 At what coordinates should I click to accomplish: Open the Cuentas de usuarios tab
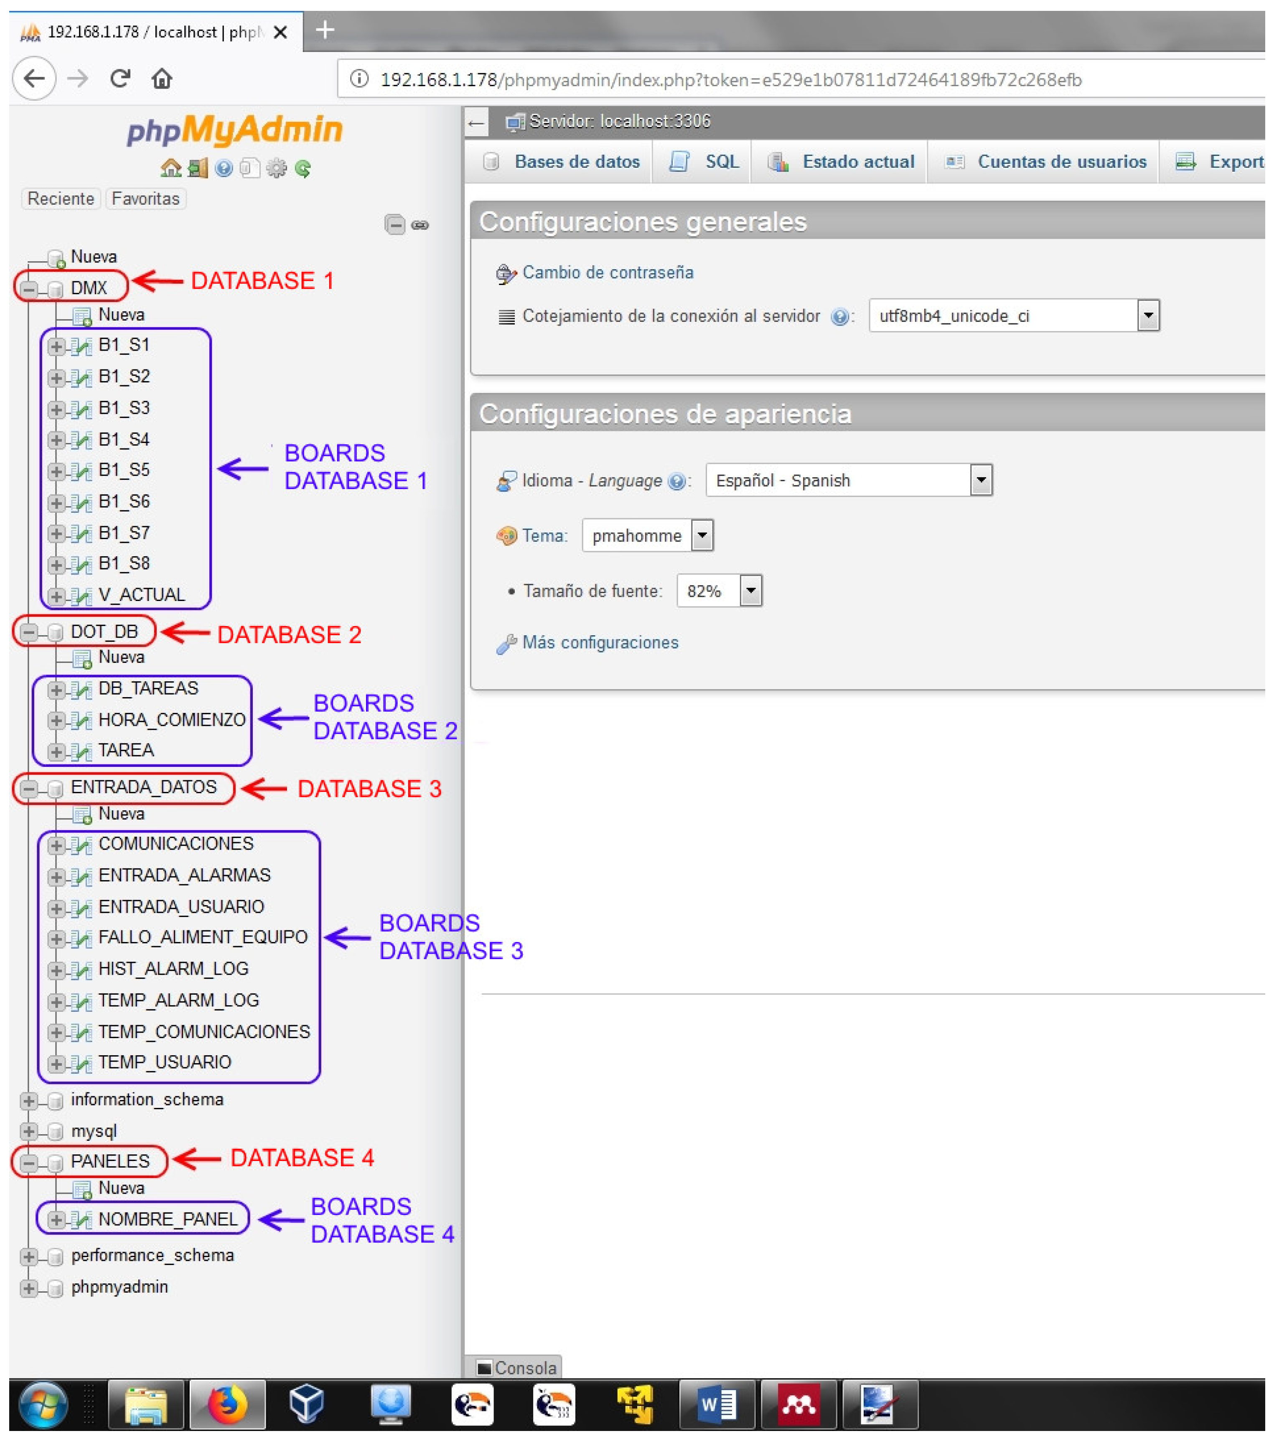(1061, 162)
